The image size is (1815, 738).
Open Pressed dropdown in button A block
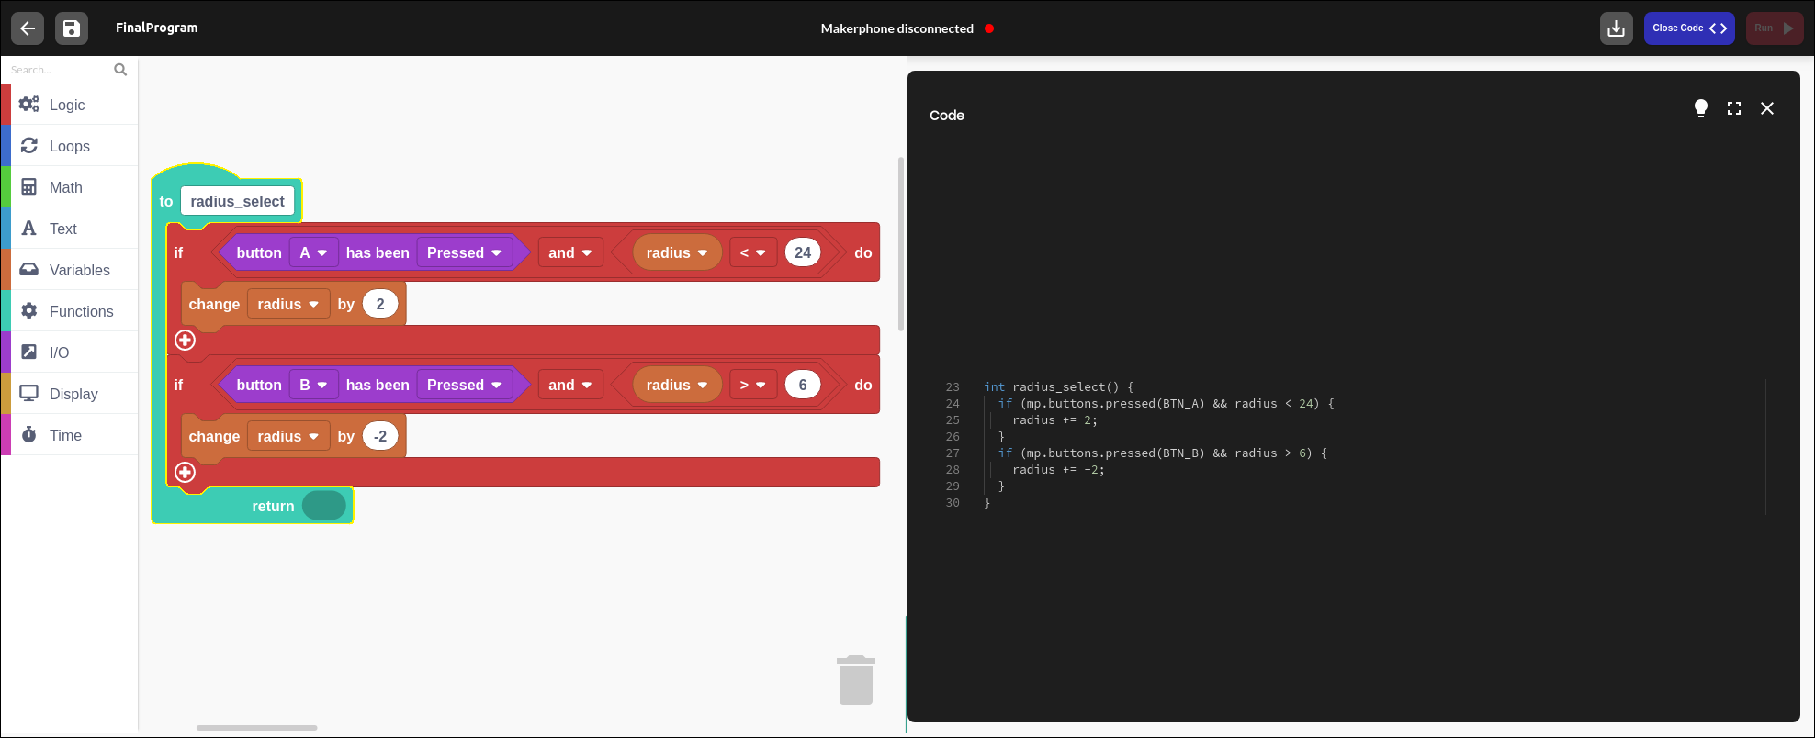[x=465, y=252]
